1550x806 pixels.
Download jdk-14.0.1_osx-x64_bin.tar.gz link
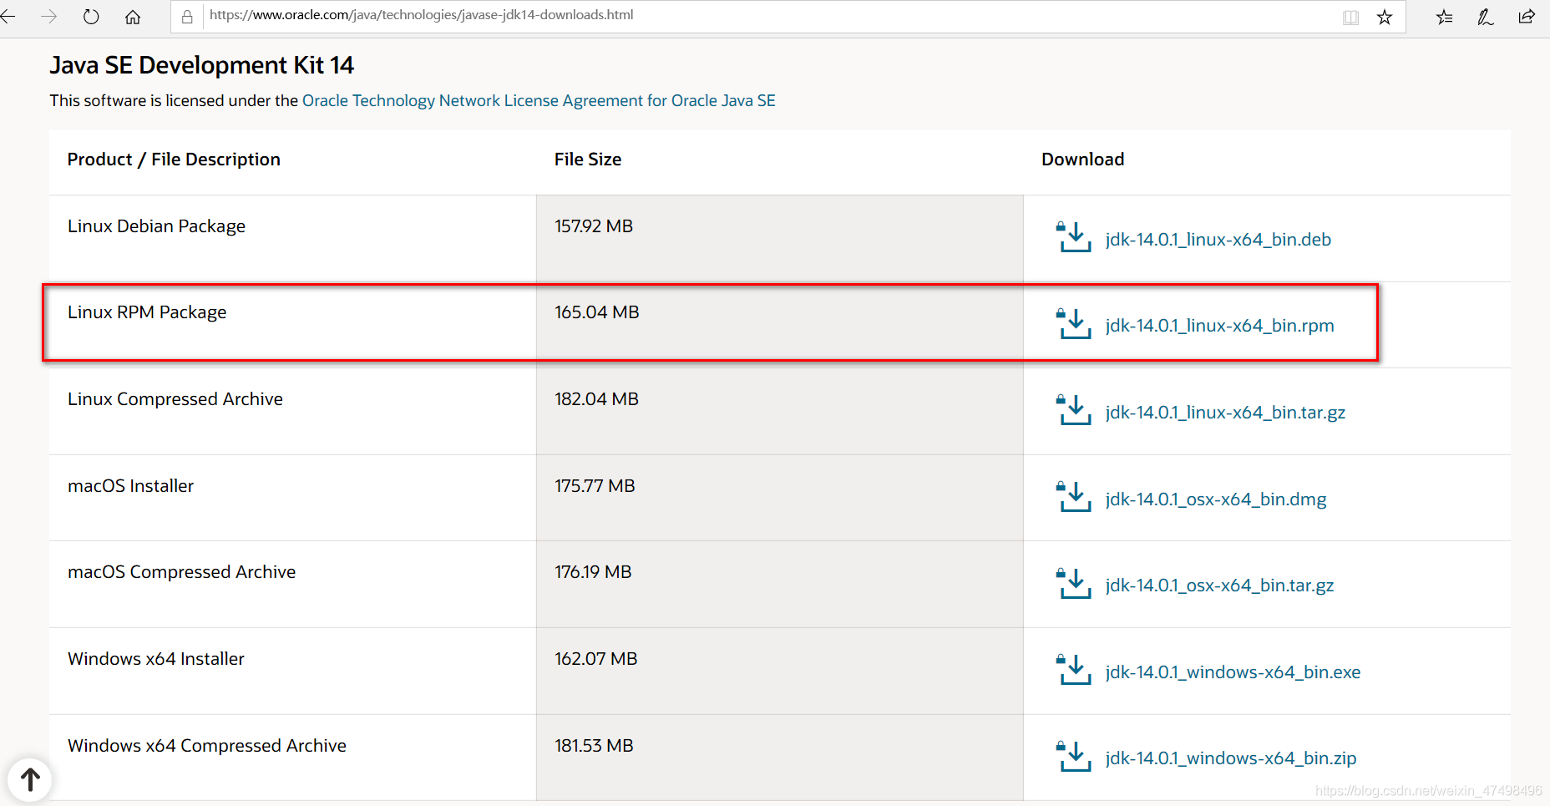pos(1219,585)
